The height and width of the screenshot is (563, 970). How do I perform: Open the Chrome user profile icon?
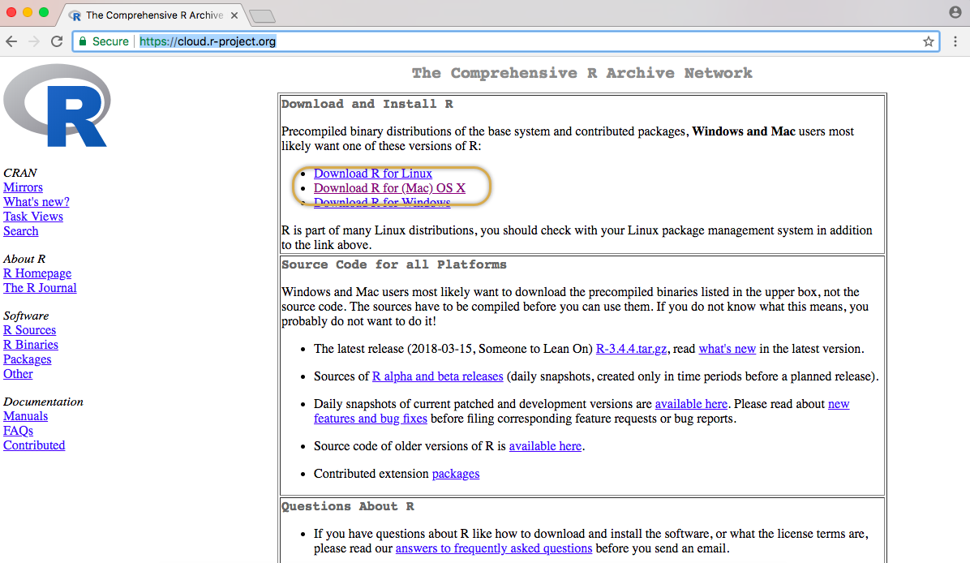(955, 12)
